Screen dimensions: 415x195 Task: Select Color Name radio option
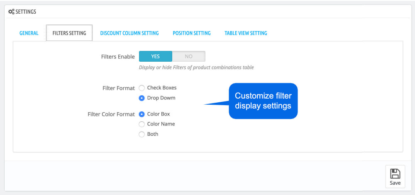[142, 124]
